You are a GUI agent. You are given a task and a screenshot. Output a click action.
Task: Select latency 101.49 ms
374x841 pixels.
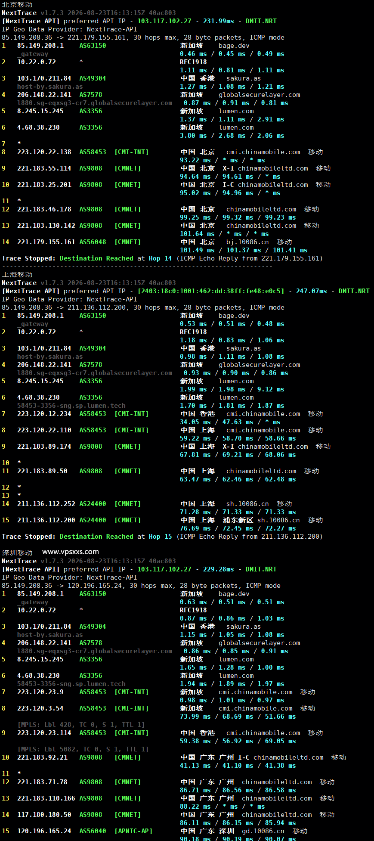pyautogui.click(x=197, y=250)
